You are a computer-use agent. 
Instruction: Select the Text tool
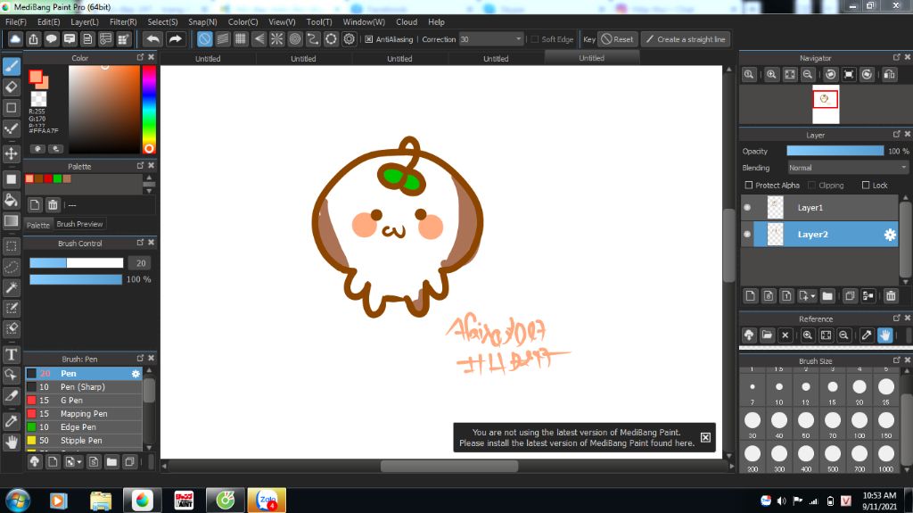[x=11, y=354]
